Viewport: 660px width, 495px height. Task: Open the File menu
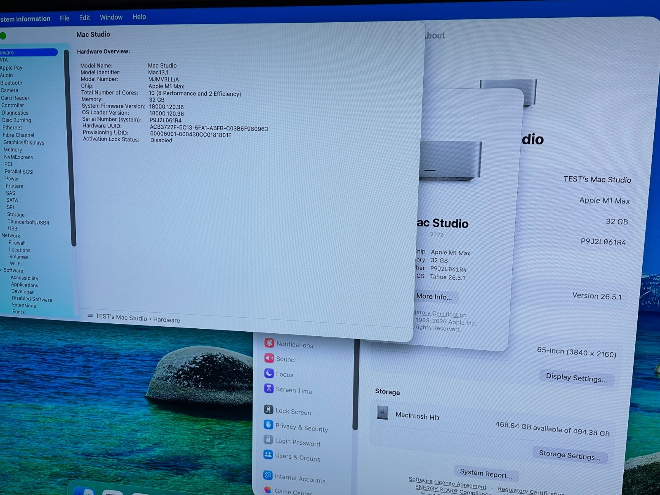[64, 18]
